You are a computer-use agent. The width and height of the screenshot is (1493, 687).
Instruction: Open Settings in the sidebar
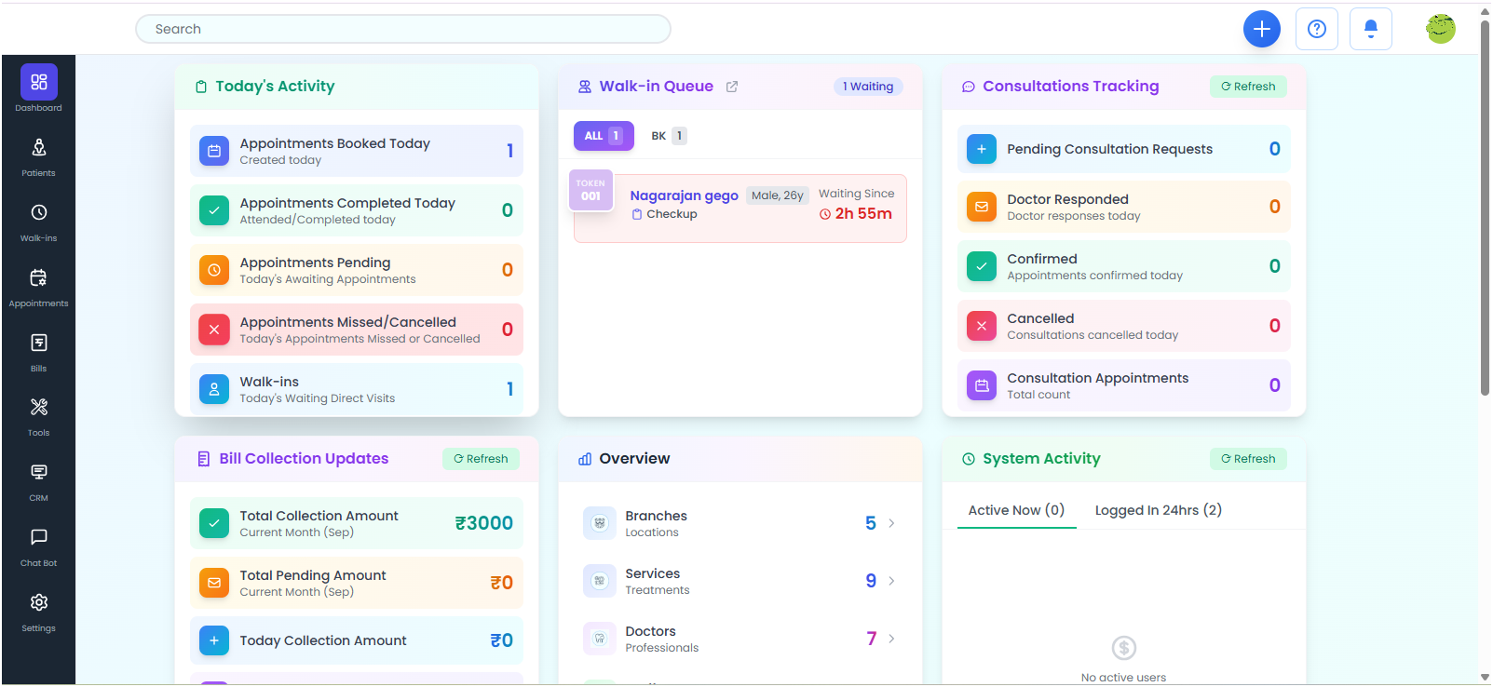click(38, 612)
